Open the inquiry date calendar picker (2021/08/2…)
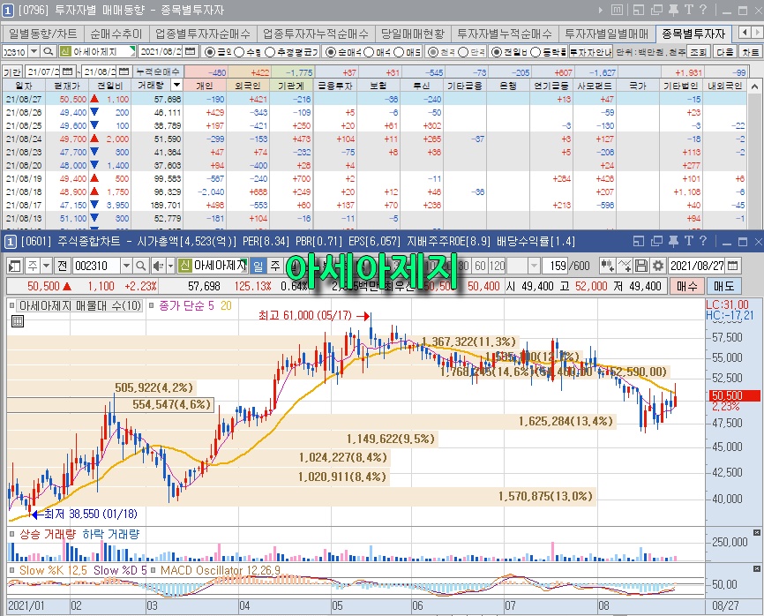The image size is (764, 616). click(191, 51)
